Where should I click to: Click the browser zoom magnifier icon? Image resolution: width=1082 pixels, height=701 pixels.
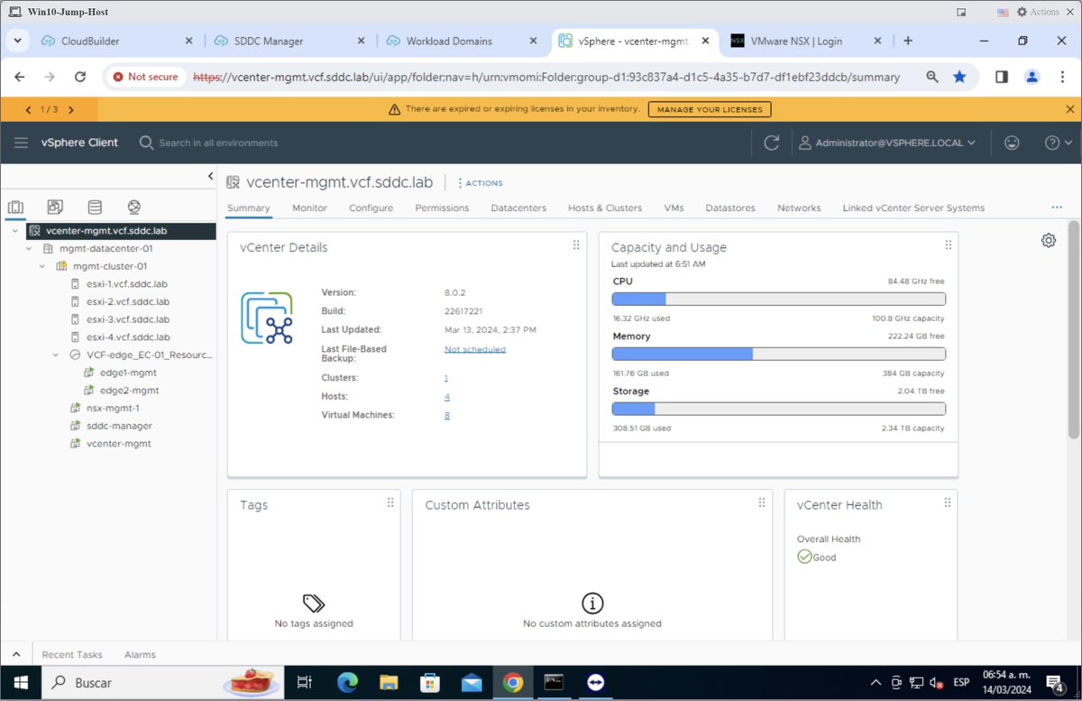coord(932,77)
